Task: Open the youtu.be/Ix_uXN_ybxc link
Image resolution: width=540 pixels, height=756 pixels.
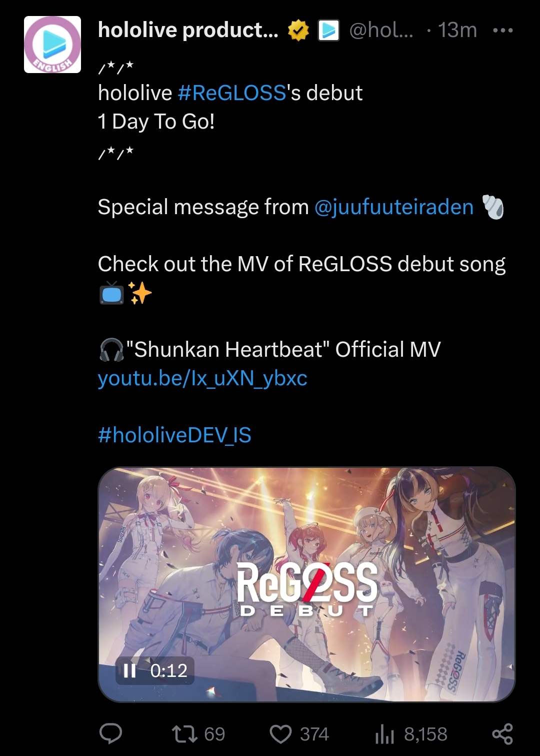Action: tap(202, 378)
